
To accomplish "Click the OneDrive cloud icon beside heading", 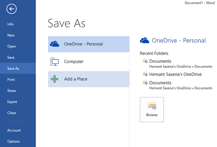I will tap(144, 40).
